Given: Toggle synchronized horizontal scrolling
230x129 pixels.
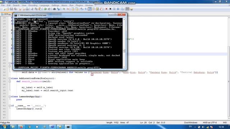Looking at the screenshot, I should coord(77,9).
